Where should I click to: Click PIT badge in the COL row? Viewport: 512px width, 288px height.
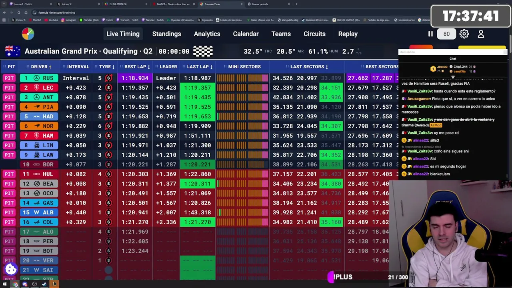pyautogui.click(x=9, y=222)
